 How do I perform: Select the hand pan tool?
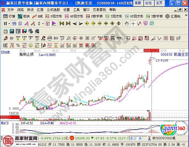[x=127, y=23]
